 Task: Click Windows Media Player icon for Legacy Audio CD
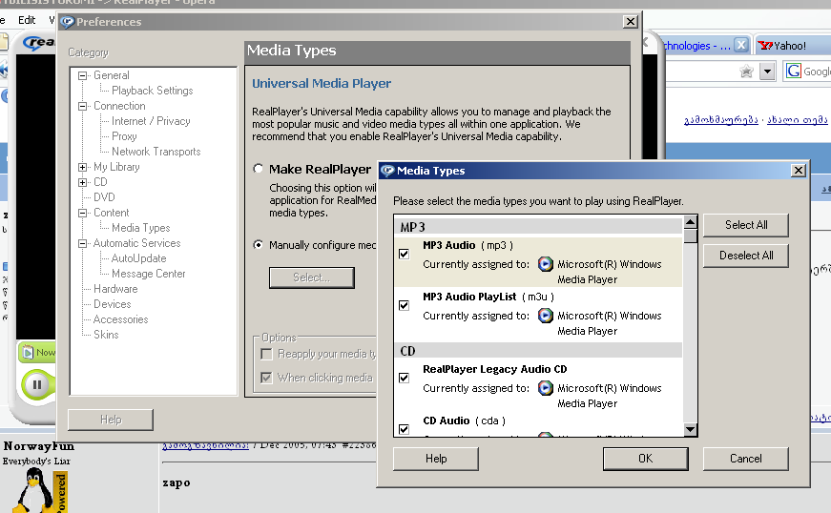[546, 388]
